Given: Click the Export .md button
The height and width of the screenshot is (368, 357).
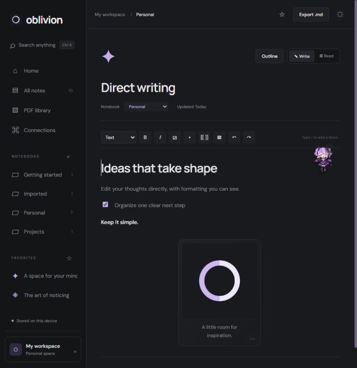Looking at the screenshot, I should (311, 15).
